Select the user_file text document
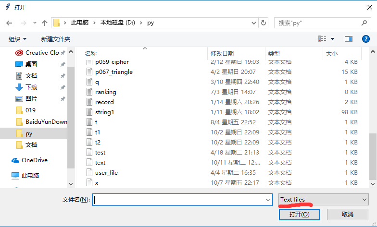The height and width of the screenshot is (227, 377). pyautogui.click(x=106, y=172)
